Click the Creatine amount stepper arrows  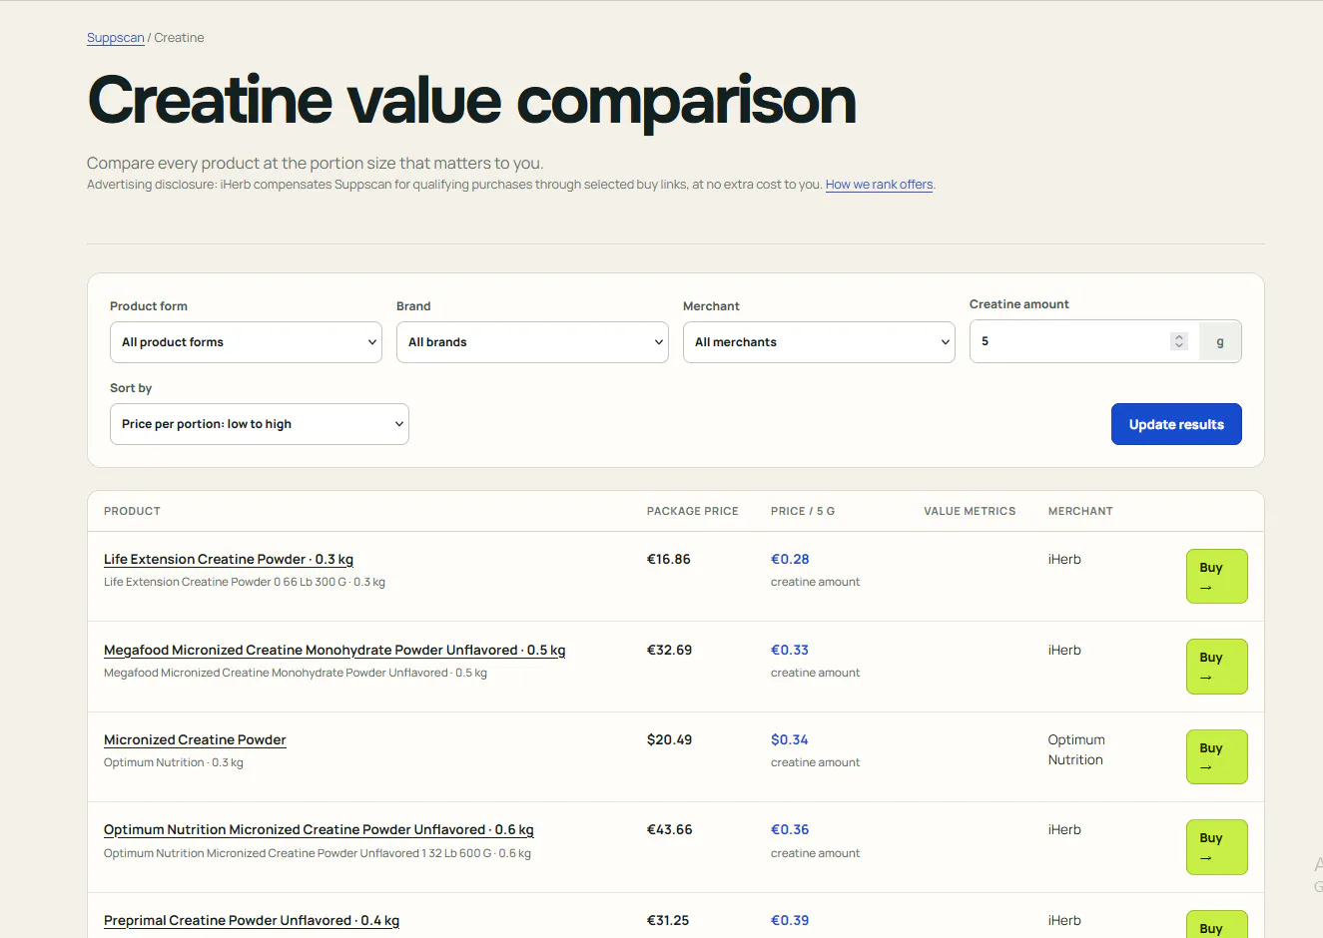click(1179, 341)
